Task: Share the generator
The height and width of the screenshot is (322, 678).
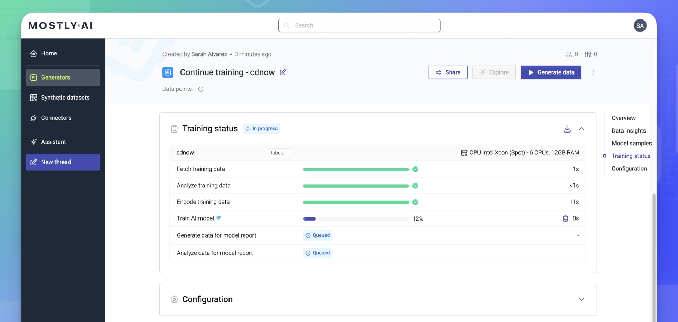Action: point(448,72)
